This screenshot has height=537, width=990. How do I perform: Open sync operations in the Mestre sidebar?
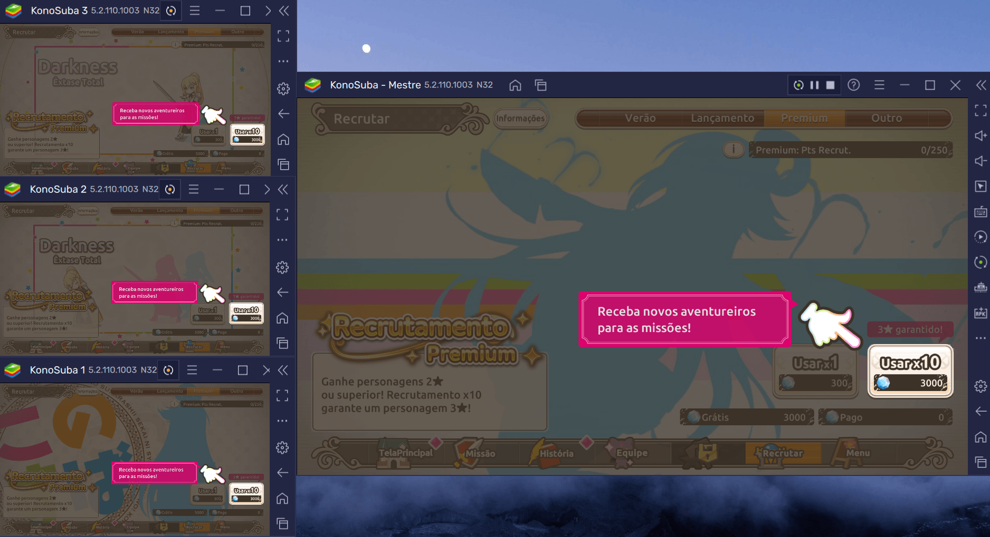[981, 262]
